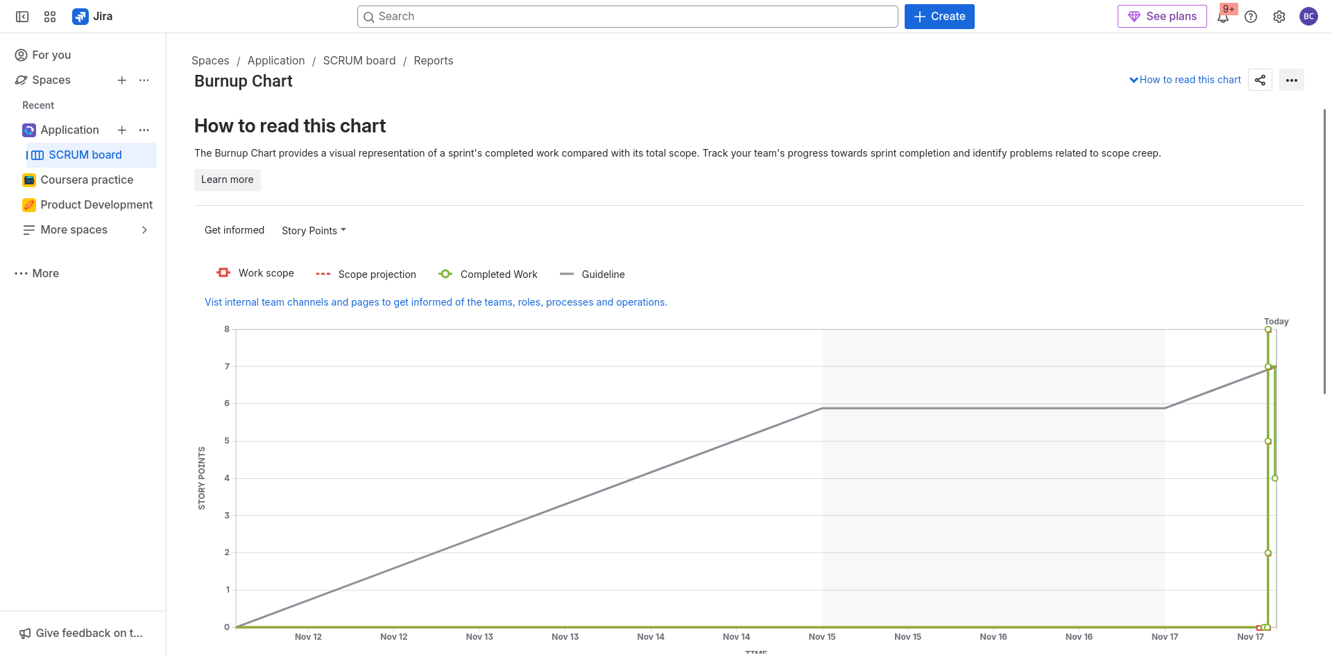Viewport: 1332px width, 655px height.
Task: Go to Reports in the breadcrumb
Action: click(433, 61)
